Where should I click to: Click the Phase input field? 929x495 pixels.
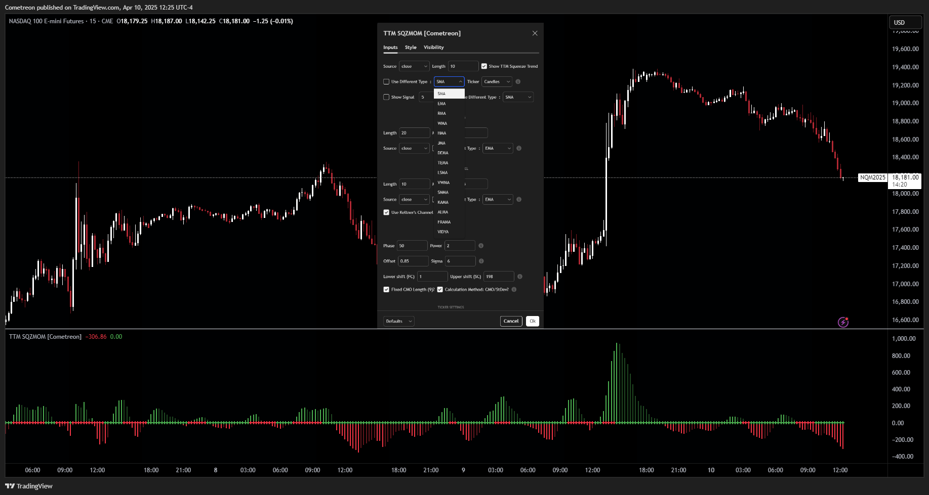pyautogui.click(x=412, y=246)
